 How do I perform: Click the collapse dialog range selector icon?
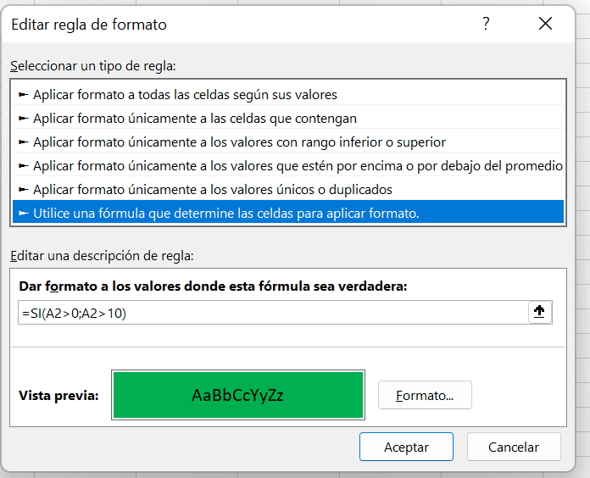tap(539, 312)
